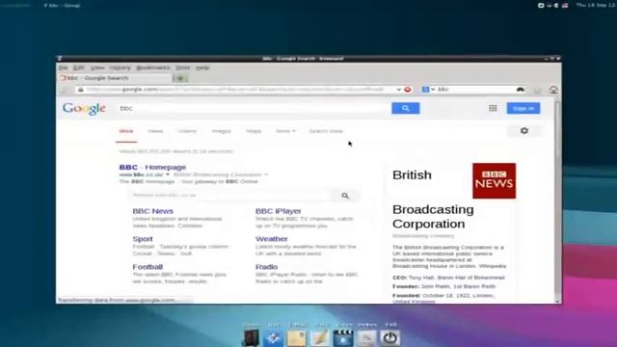Click Search tools
The width and height of the screenshot is (617, 347).
tap(326, 131)
